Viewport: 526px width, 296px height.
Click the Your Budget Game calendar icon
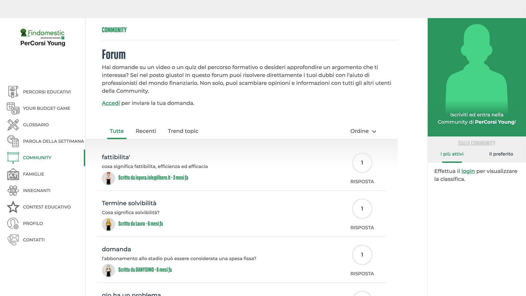pyautogui.click(x=13, y=108)
